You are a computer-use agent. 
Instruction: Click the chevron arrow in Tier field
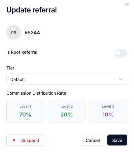(x=121, y=79)
